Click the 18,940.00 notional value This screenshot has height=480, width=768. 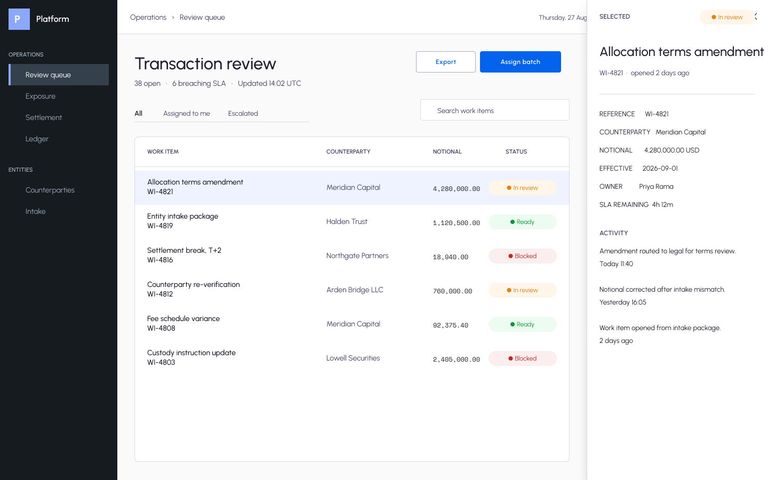[x=451, y=257]
